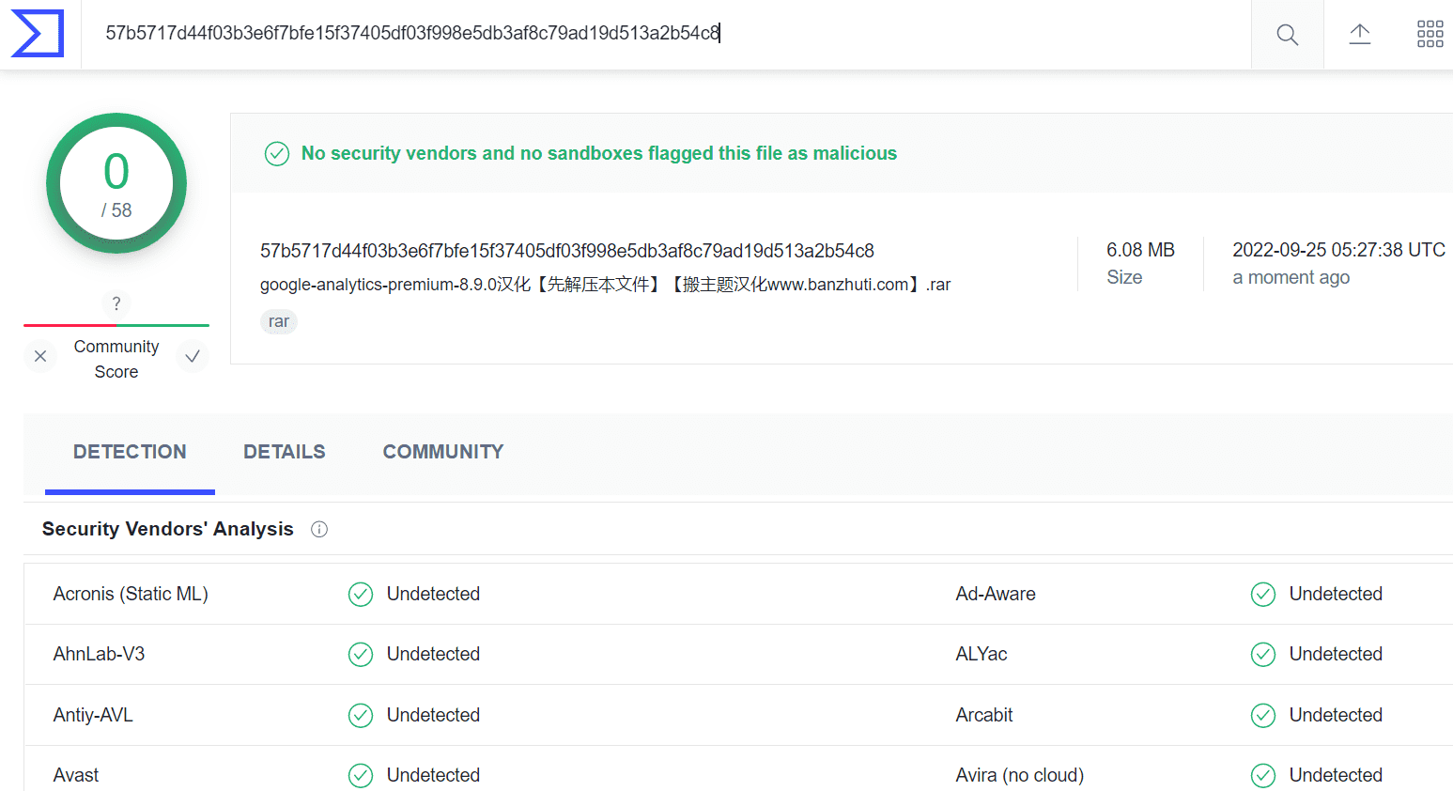This screenshot has height=791, width=1453.
Task: Click the google-analytics-premium .rar file name
Action: (x=606, y=285)
